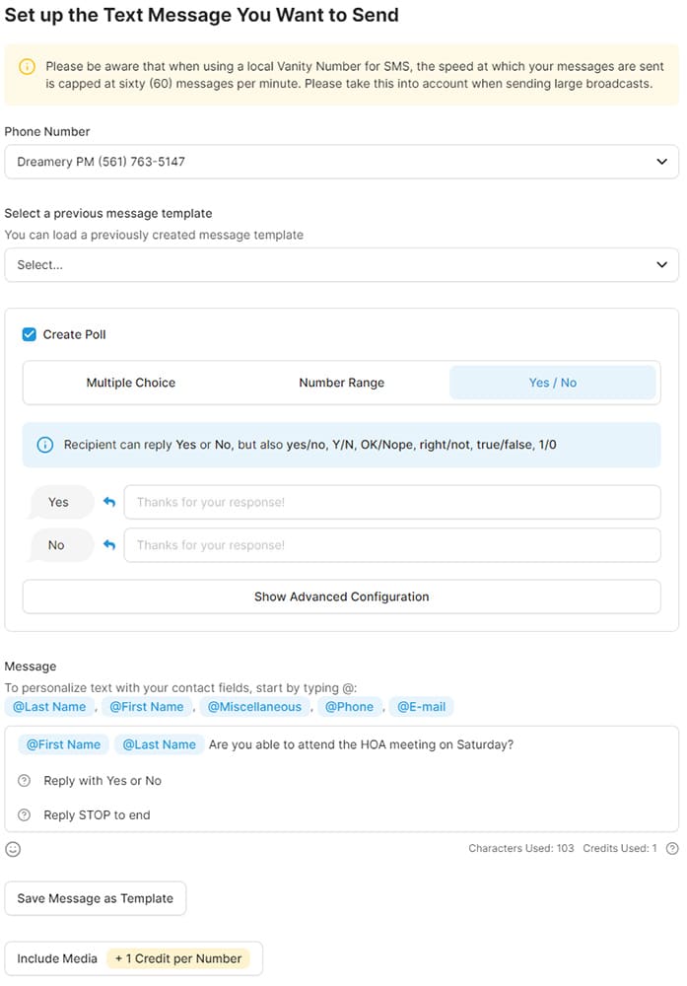The image size is (687, 986).
Task: Open the Phone Number dropdown
Action: click(341, 162)
